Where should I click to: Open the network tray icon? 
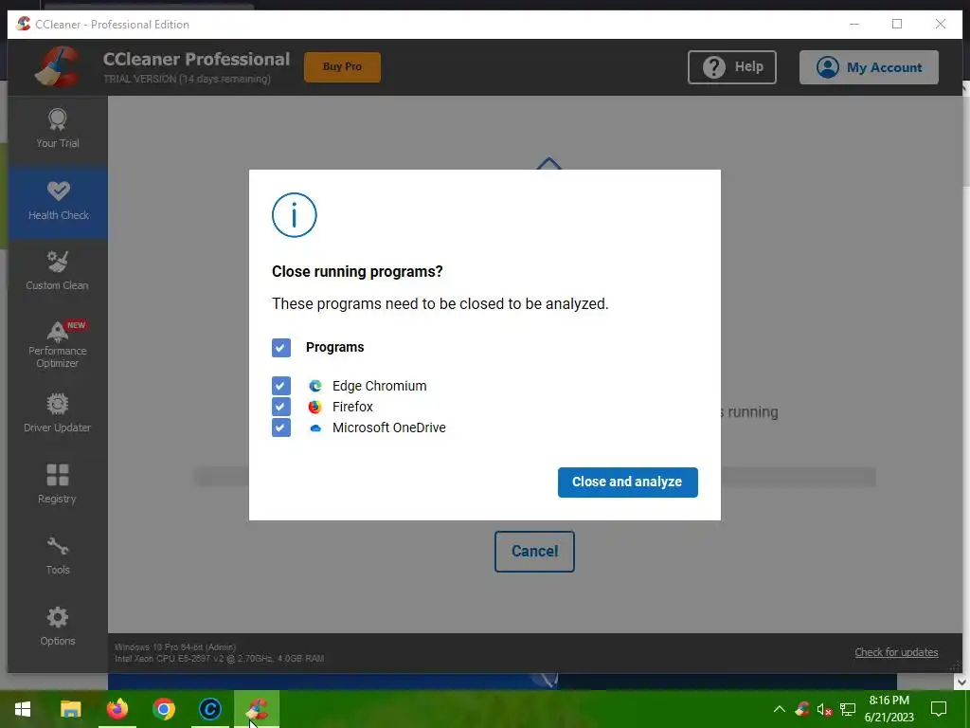pos(848,709)
